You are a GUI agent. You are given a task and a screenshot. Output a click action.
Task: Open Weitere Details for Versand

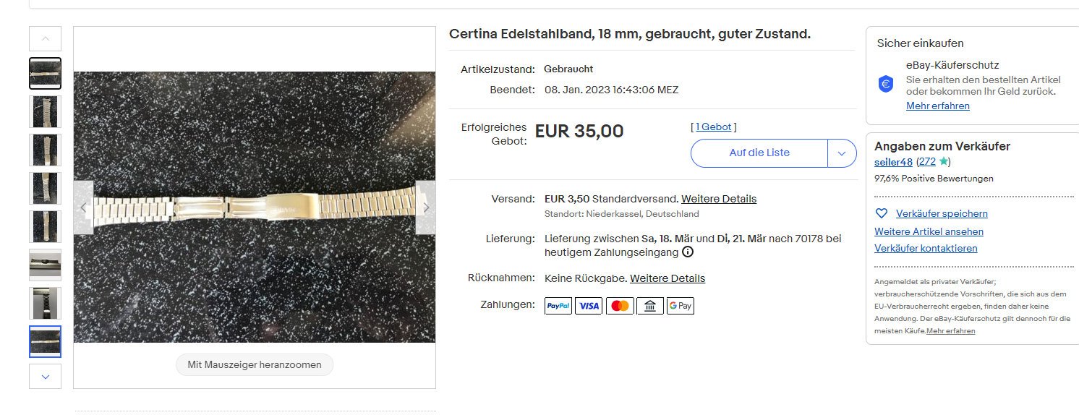719,199
